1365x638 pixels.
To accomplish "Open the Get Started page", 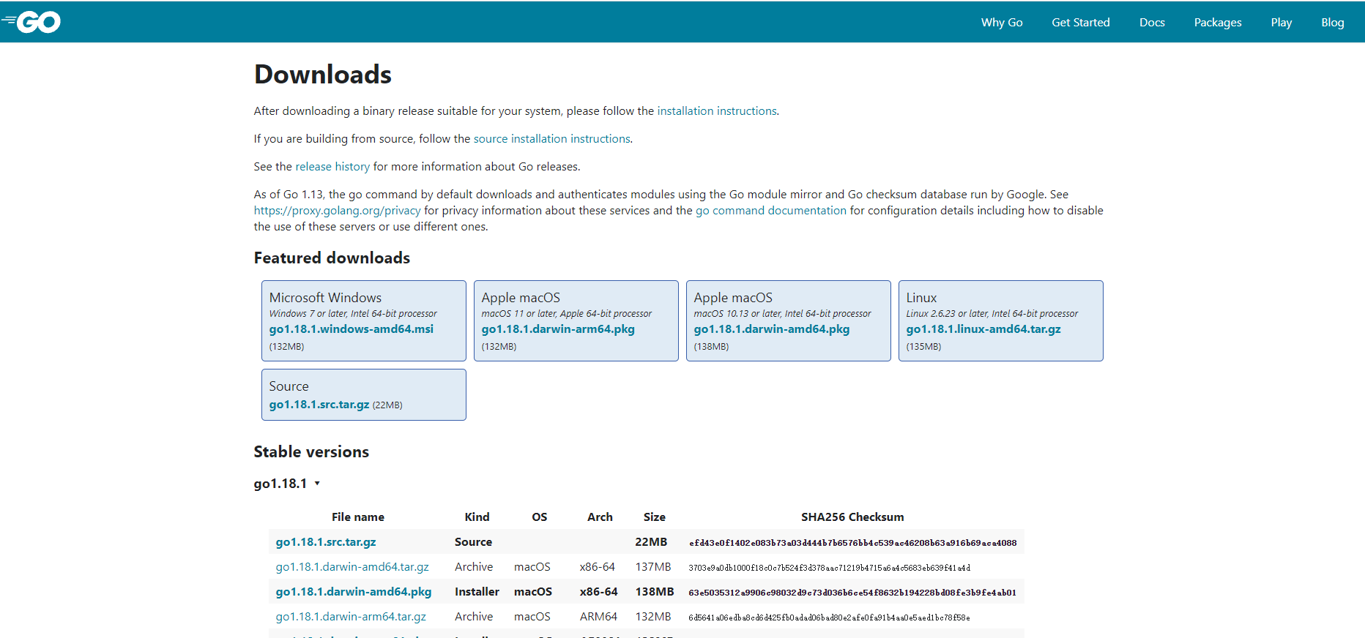I will point(1081,23).
